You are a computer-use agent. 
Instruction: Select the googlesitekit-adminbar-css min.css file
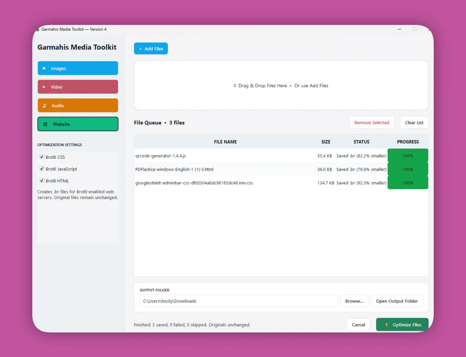pyautogui.click(x=281, y=183)
